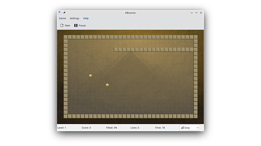
Task: Open the Settings menu
Action: tap(74, 18)
